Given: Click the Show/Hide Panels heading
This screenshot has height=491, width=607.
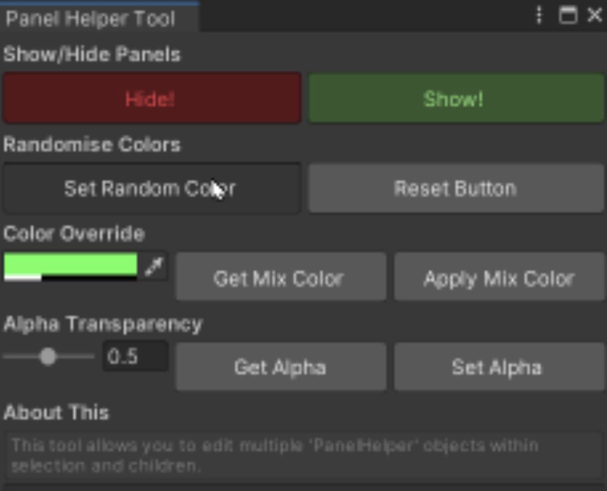Looking at the screenshot, I should pyautogui.click(x=92, y=55).
